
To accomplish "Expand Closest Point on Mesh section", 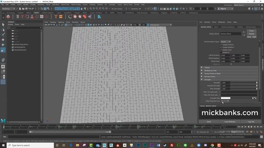I will [x=229, y=74].
